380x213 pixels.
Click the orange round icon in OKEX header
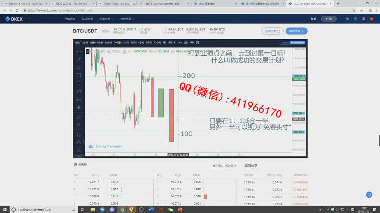click(371, 19)
